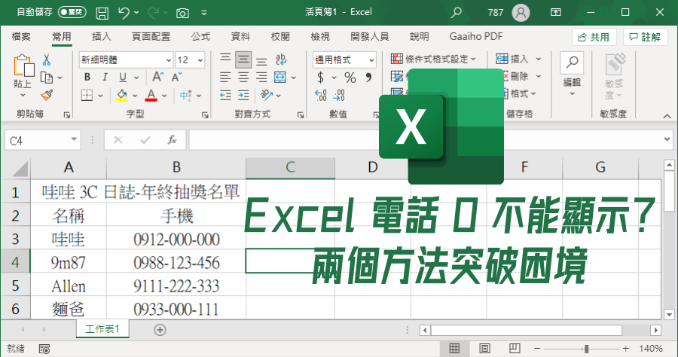Click the Cut scissors icon

[x=46, y=59]
